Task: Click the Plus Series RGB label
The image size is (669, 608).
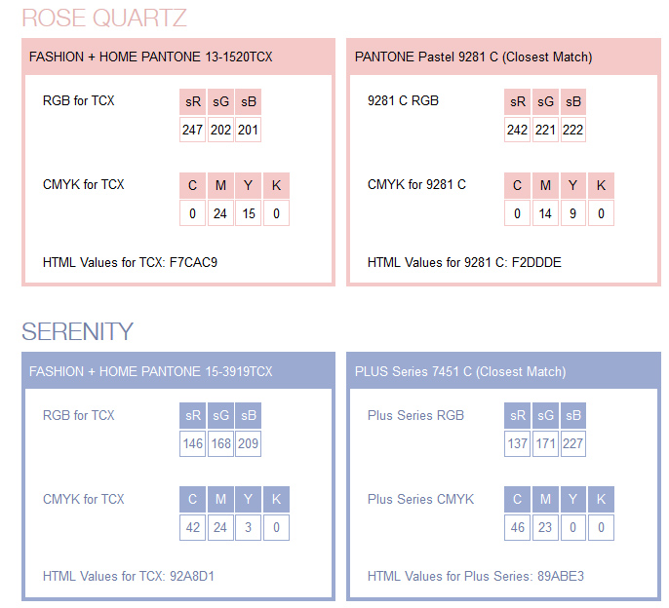Action: point(415,415)
